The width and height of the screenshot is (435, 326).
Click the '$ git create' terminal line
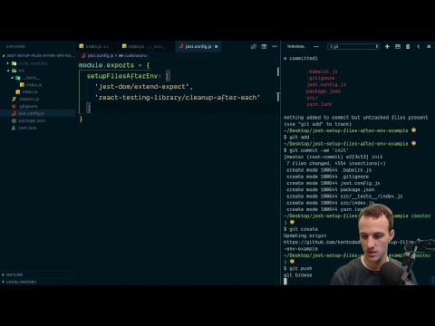pyautogui.click(x=301, y=229)
